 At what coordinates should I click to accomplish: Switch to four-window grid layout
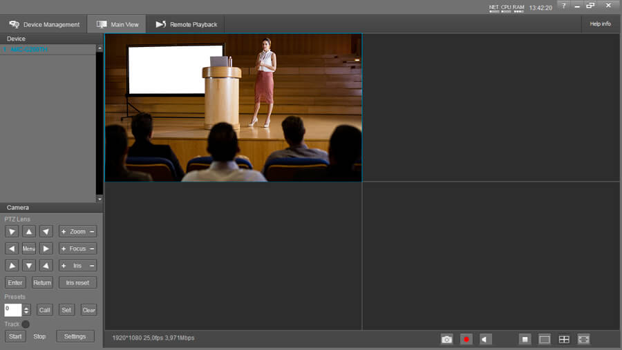pyautogui.click(x=564, y=339)
